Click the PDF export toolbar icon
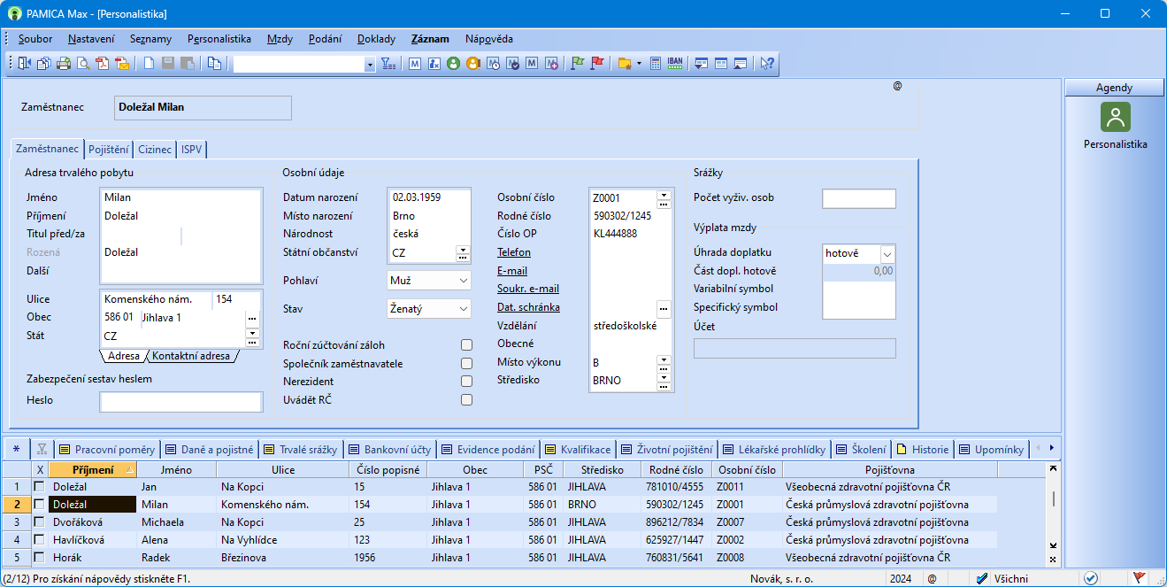The height and width of the screenshot is (587, 1167). coord(103,64)
